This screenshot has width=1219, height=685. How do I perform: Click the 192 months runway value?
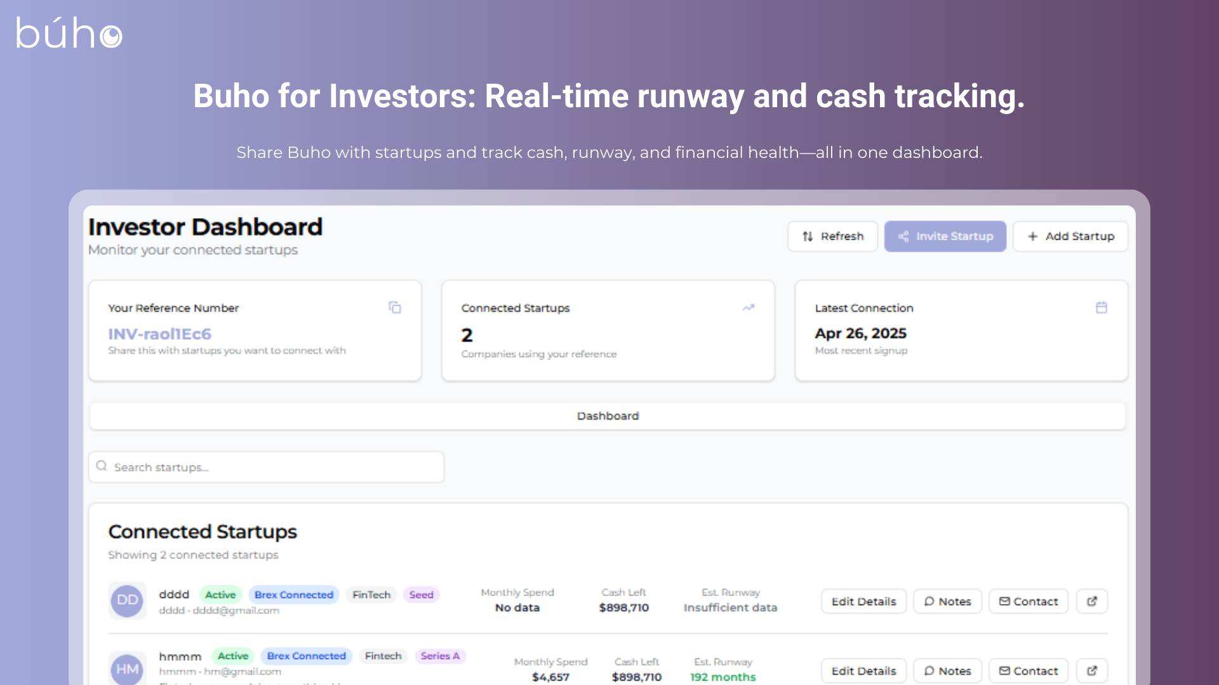[723, 677]
